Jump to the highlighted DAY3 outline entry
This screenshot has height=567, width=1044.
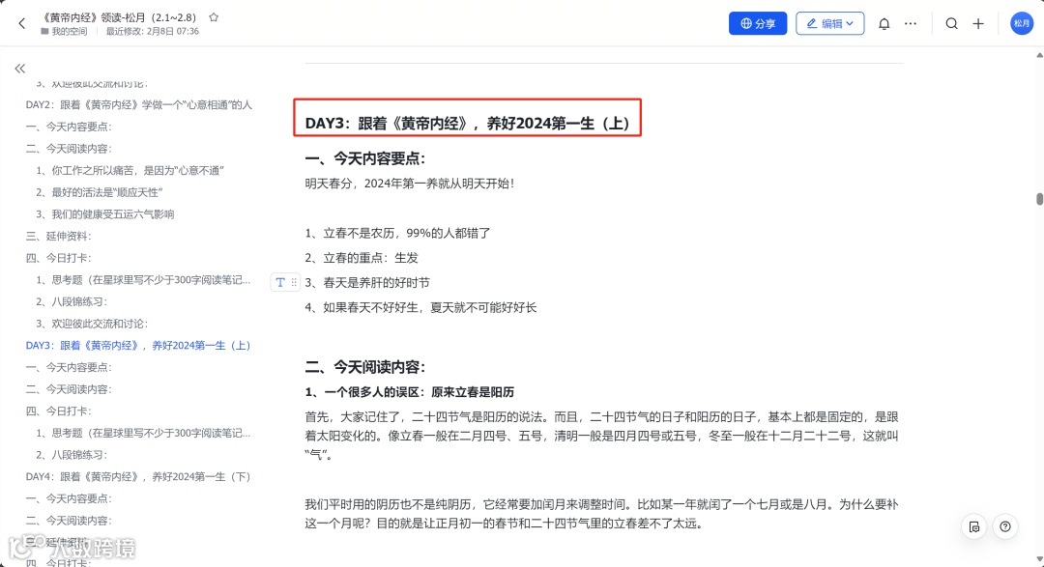click(x=138, y=346)
